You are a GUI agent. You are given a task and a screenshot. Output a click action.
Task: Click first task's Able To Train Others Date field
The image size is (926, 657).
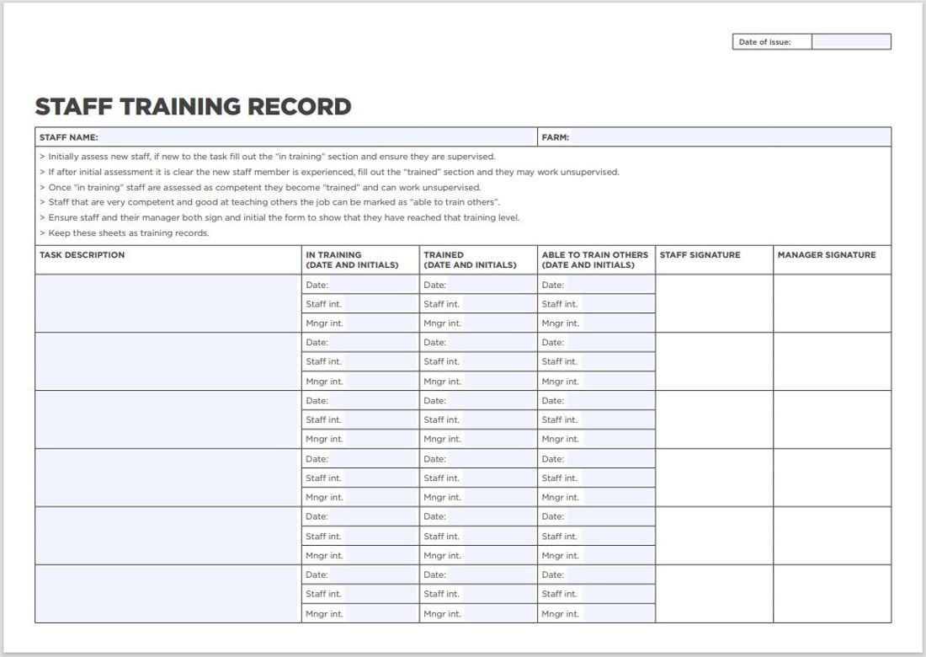(x=609, y=285)
